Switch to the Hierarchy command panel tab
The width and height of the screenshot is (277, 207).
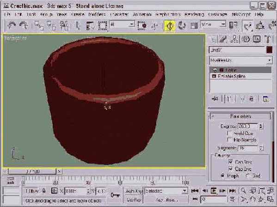234,39
